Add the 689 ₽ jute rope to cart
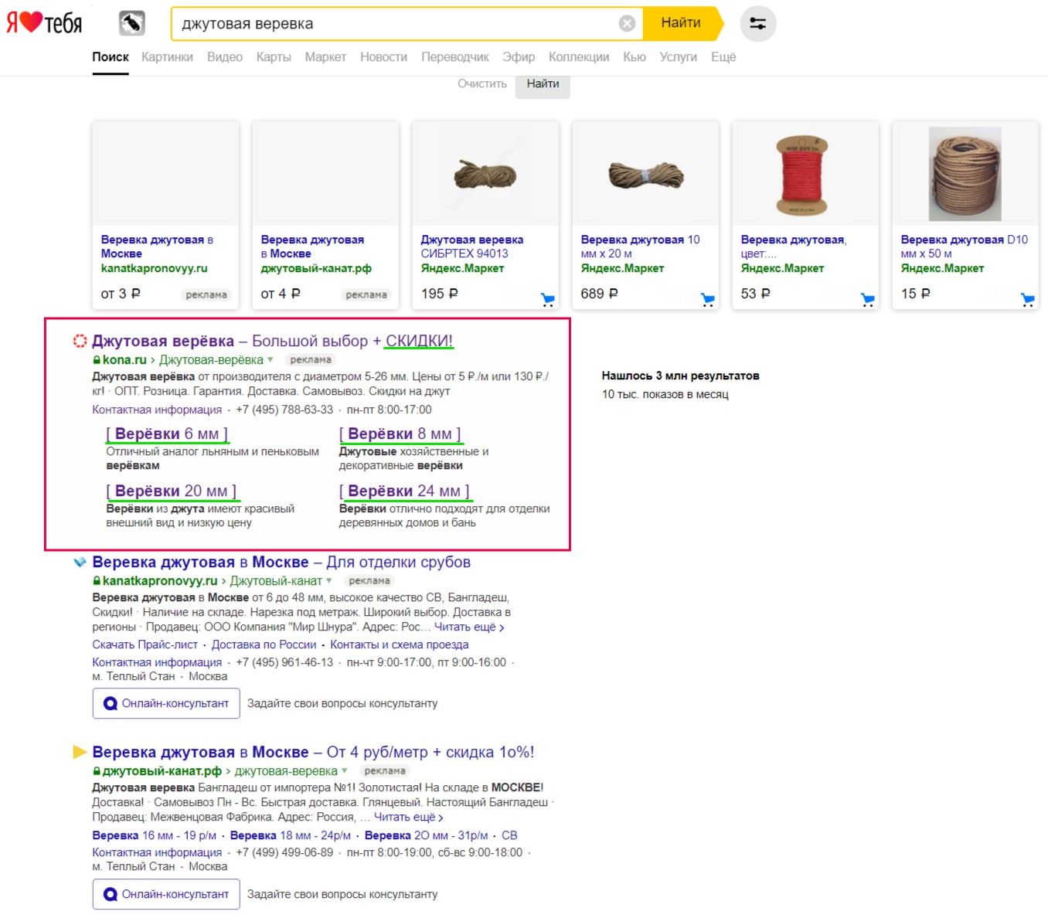Viewport: 1048px width, 918px height. point(708,300)
